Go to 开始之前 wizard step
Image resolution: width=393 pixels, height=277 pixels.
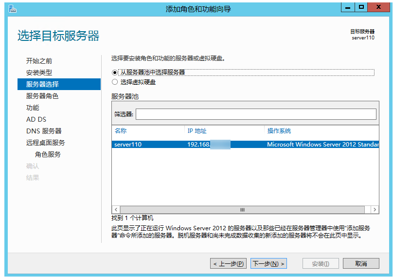[x=39, y=61]
